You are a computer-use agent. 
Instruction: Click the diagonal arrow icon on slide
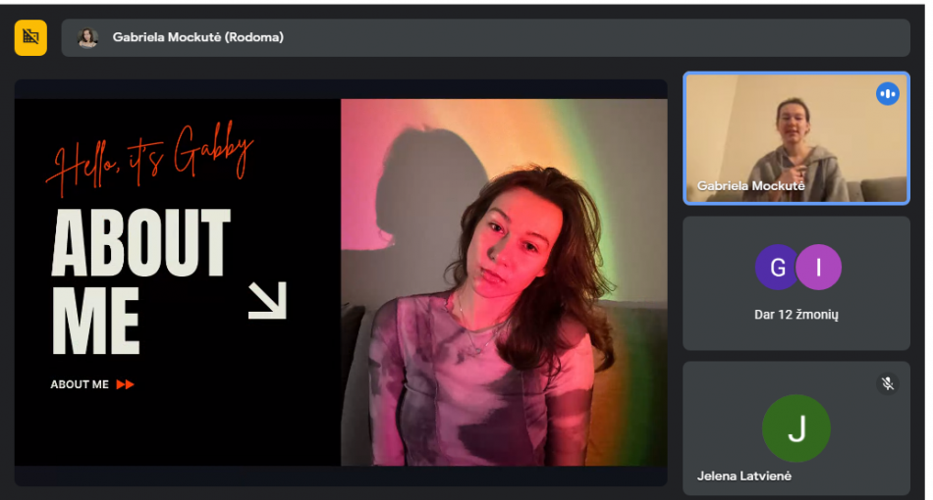(268, 300)
